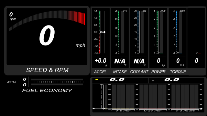Select the 0-5 min. history range
Screen dimensions: 207x116
click(123, 111)
